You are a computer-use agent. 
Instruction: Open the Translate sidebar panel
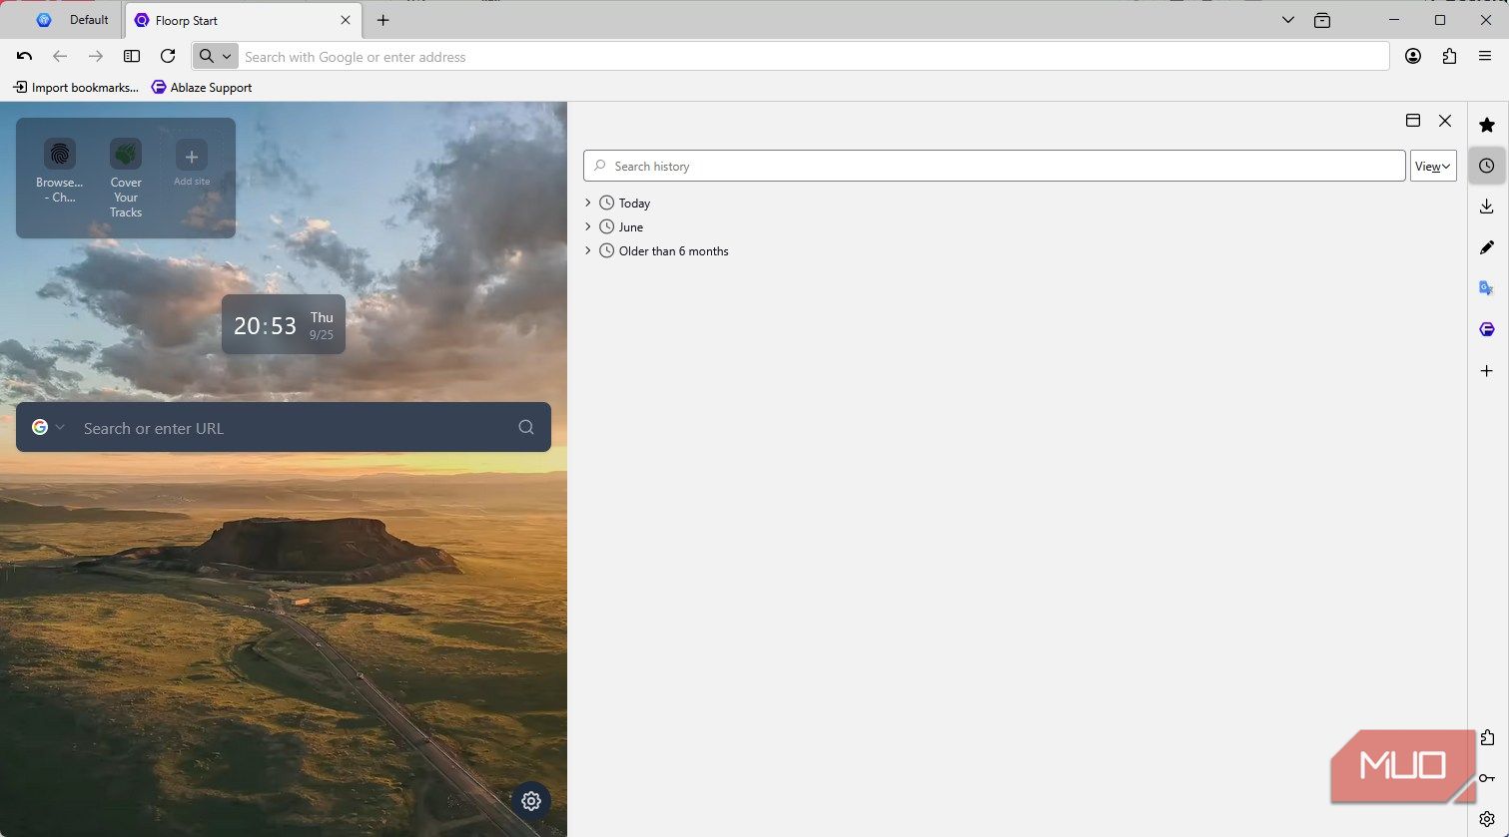point(1487,287)
